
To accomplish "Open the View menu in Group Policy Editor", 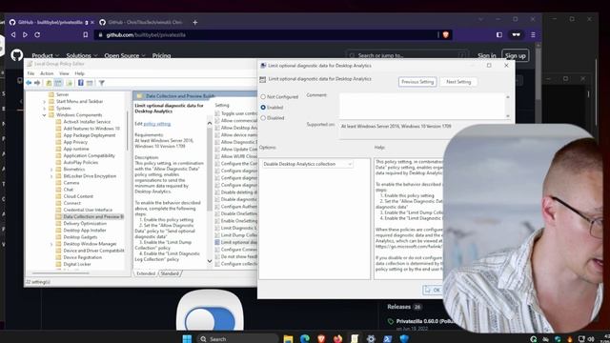I will tap(64, 73).
